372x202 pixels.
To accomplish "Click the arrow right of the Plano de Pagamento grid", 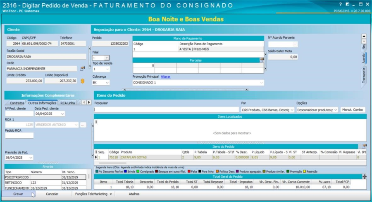I will click(x=265, y=55).
